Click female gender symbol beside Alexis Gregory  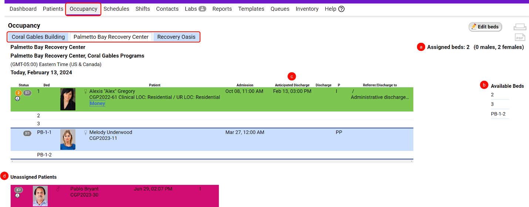coord(86,92)
